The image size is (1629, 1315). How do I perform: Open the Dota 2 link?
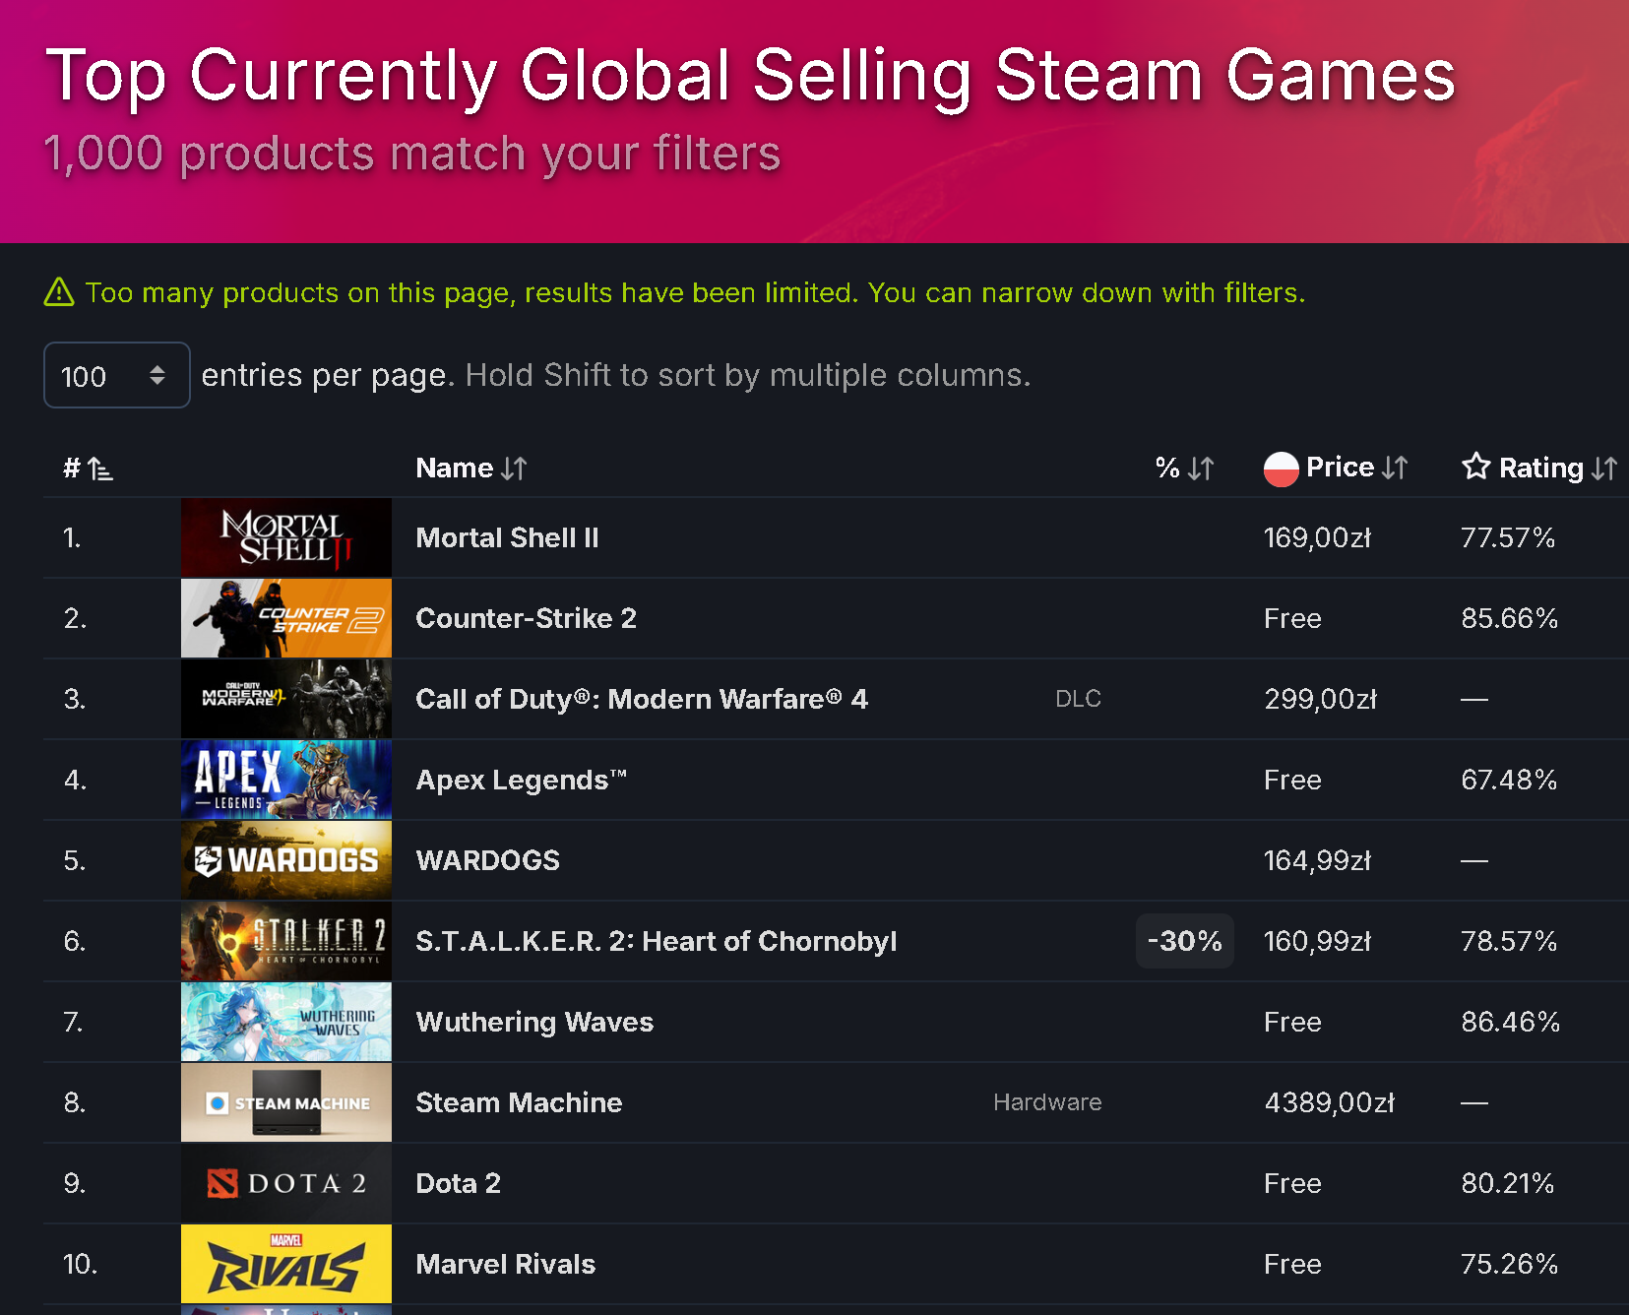(458, 1183)
